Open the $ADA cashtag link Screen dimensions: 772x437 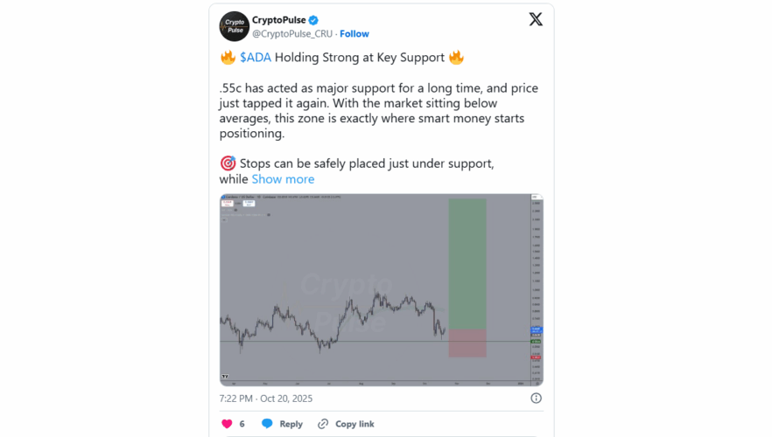click(254, 58)
